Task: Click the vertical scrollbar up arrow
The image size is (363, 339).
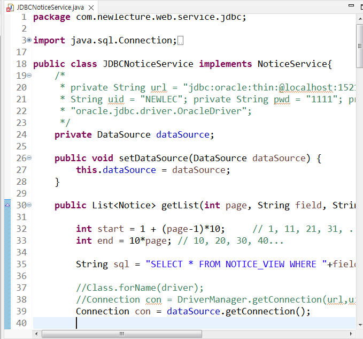Action: click(360, 19)
